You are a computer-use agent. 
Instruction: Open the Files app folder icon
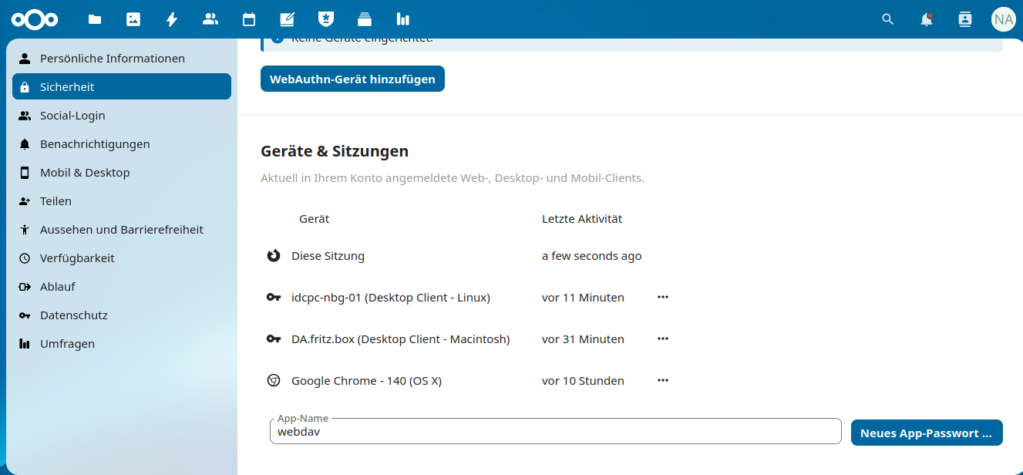click(95, 19)
